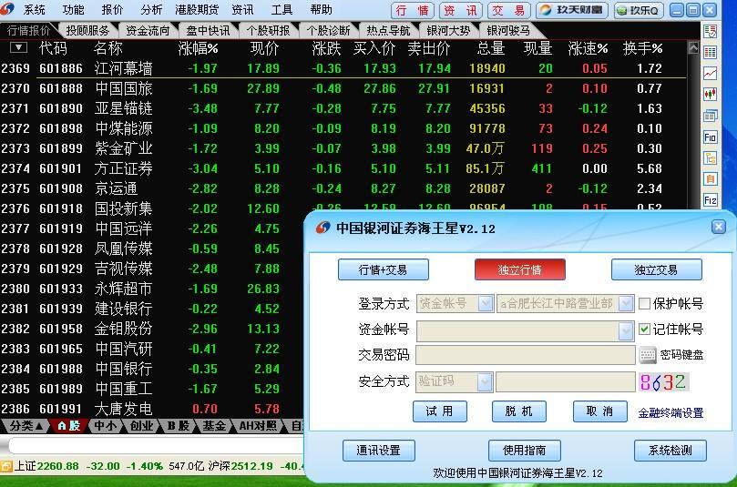Open the multi-window report sidebar icon

pyautogui.click(x=710, y=116)
